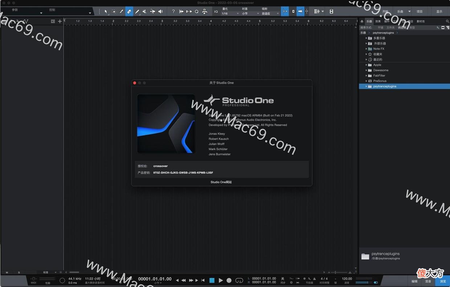The height and width of the screenshot is (287, 450).
Task: Choose the Split (blade) tool
Action: [122, 12]
